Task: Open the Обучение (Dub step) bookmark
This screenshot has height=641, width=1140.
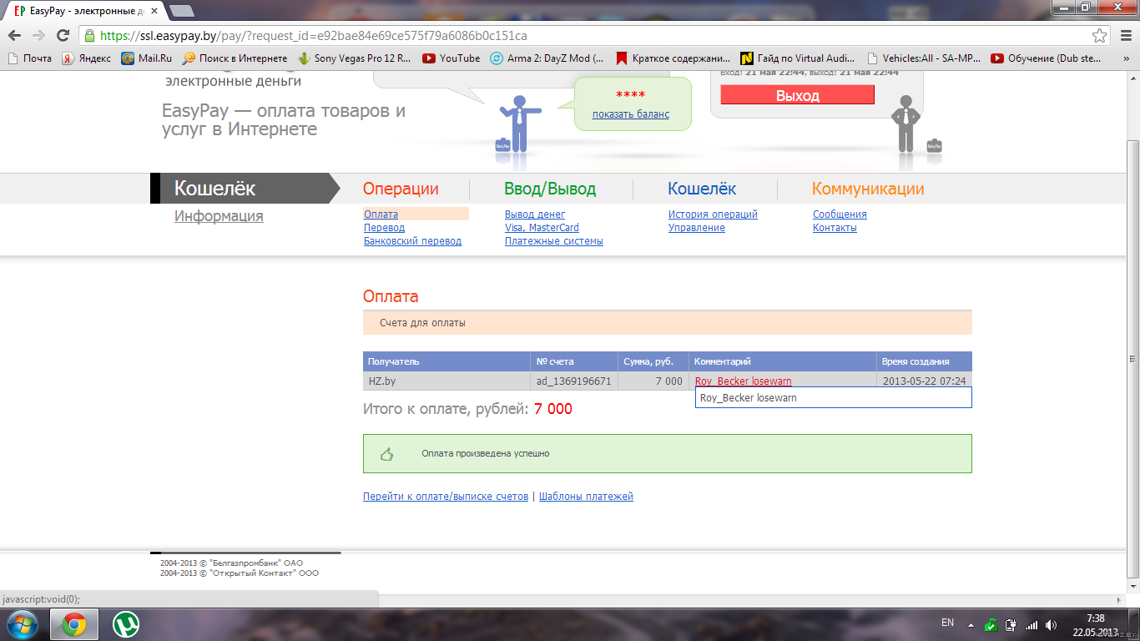Action: coord(1047,58)
